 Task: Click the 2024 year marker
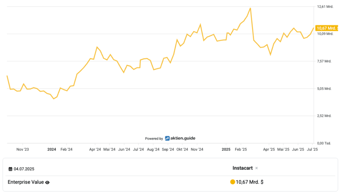click(x=52, y=149)
